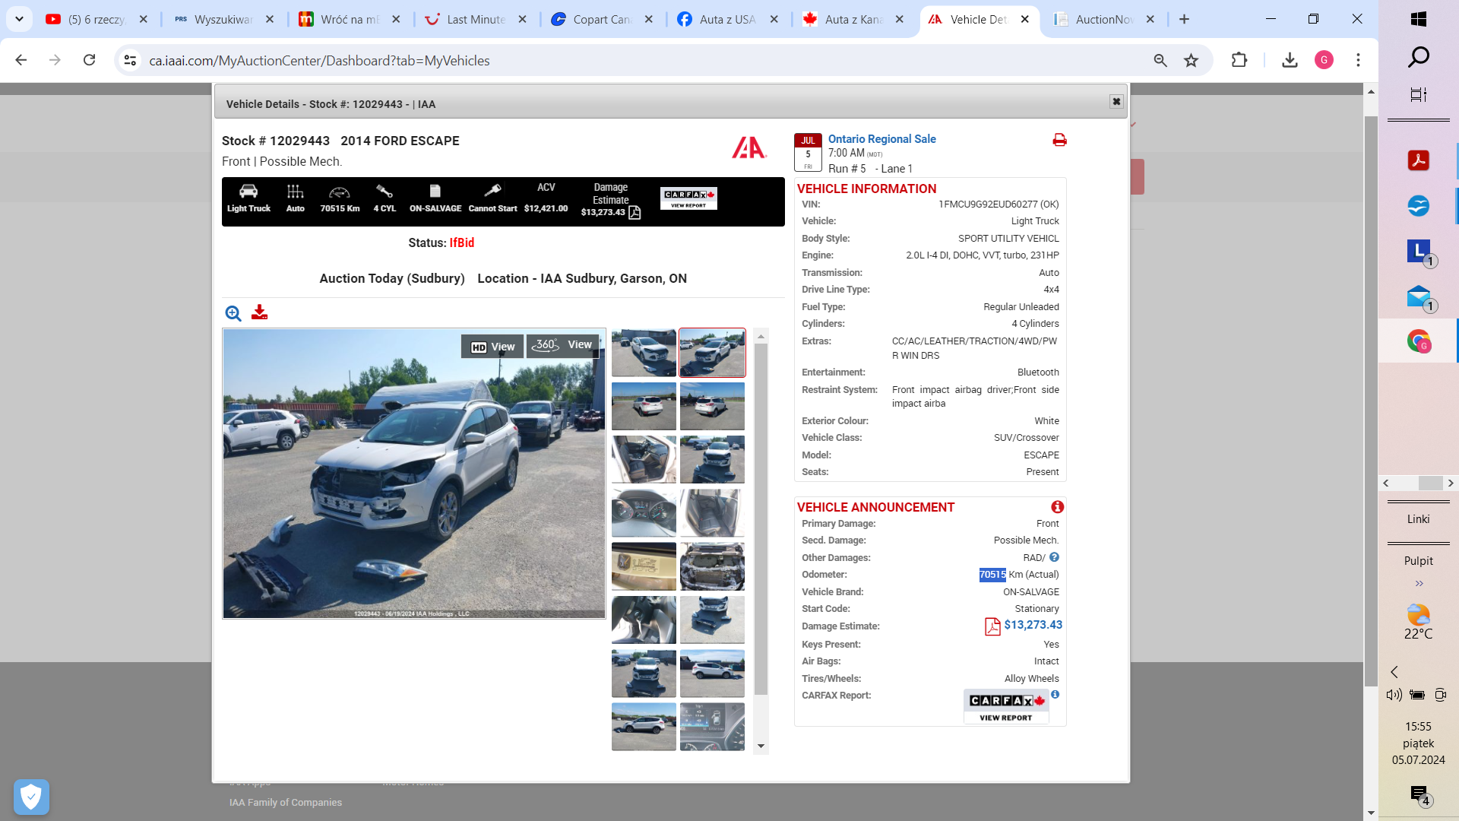Open 360 View of the vehicle
Image resolution: width=1459 pixels, height=821 pixels.
(x=562, y=345)
